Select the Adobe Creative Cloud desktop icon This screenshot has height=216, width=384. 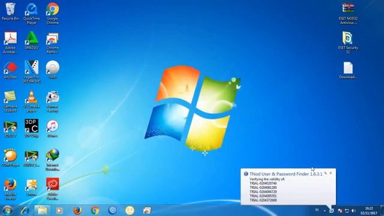[52, 189]
